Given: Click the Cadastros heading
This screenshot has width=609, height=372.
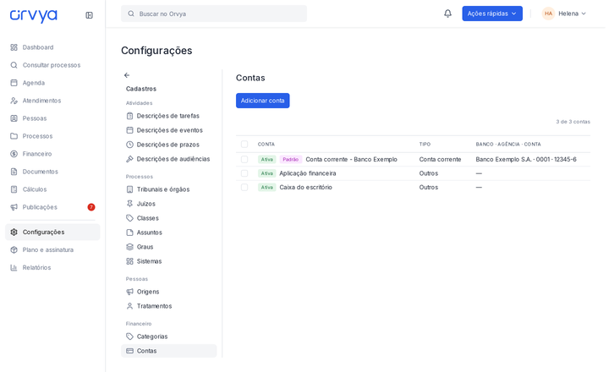Looking at the screenshot, I should click(x=141, y=89).
